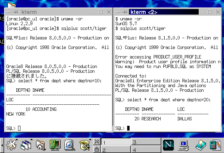Click the logout X button in panel
The width and height of the screenshot is (224, 153).
point(97,141)
